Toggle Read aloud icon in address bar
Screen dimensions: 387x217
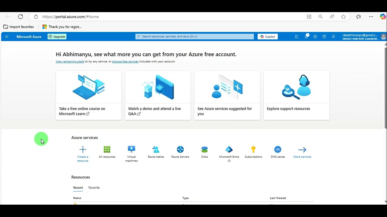332,17
